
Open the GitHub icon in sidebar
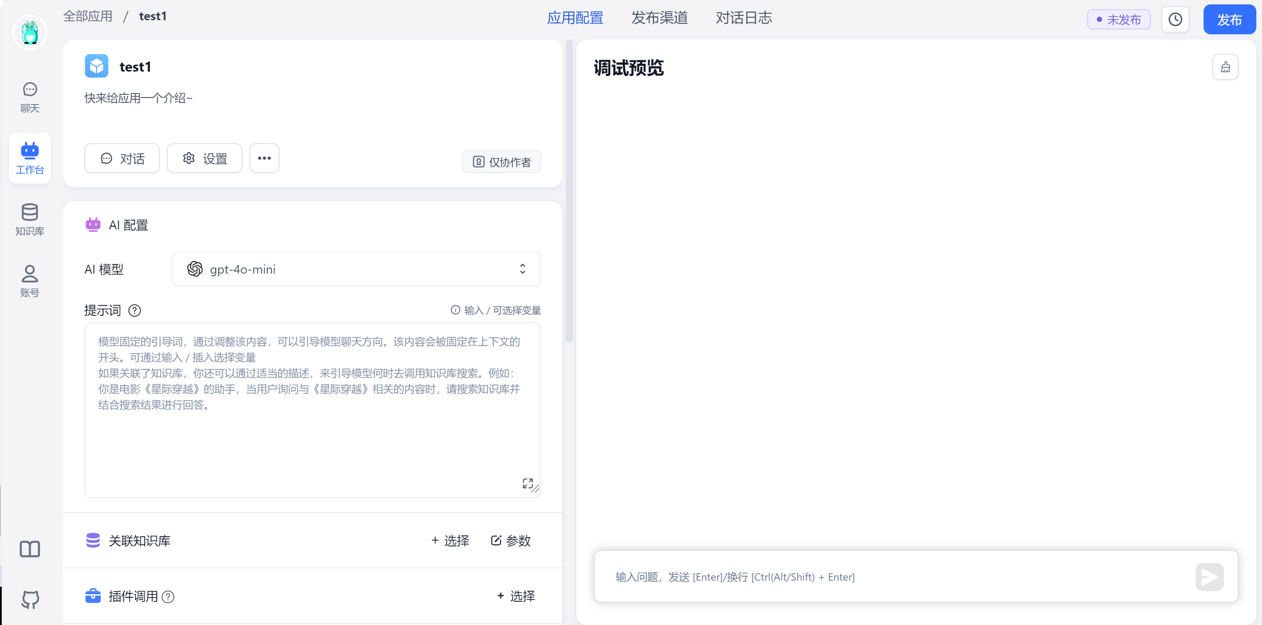30,600
